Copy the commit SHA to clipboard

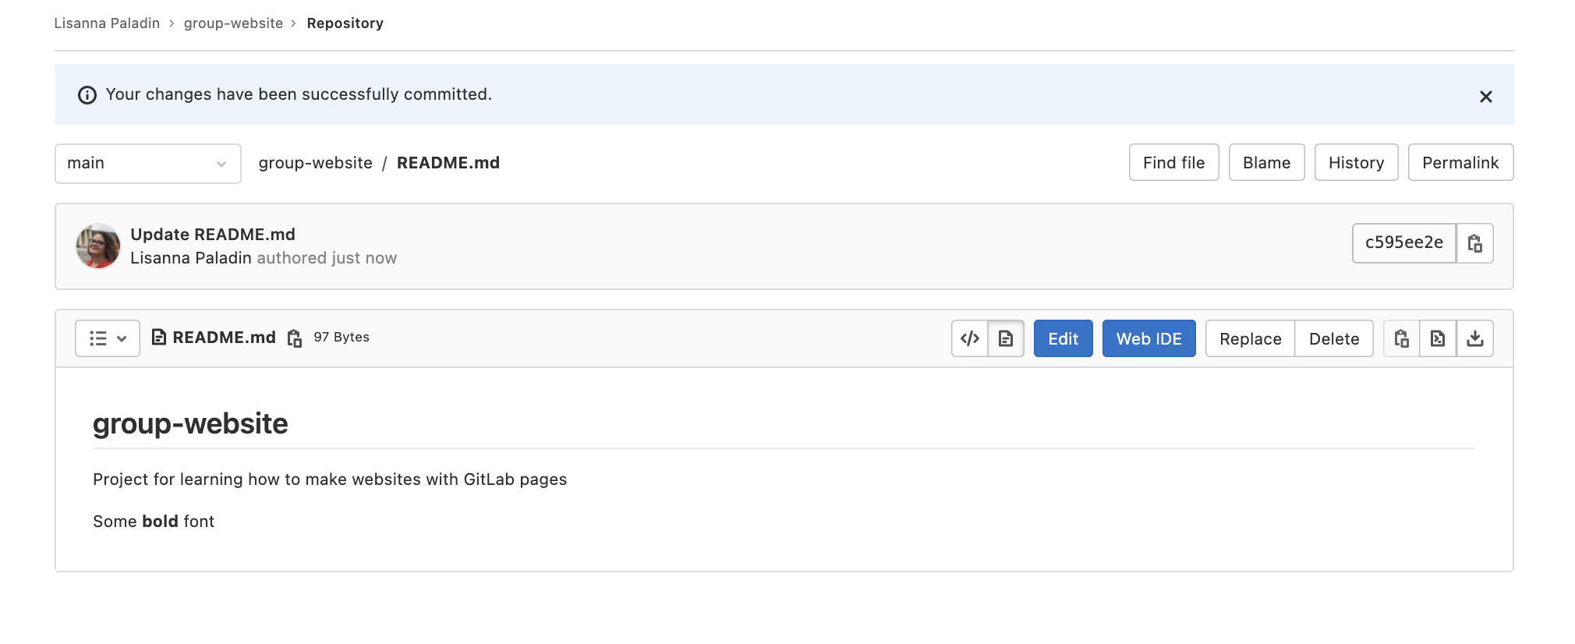coord(1474,243)
